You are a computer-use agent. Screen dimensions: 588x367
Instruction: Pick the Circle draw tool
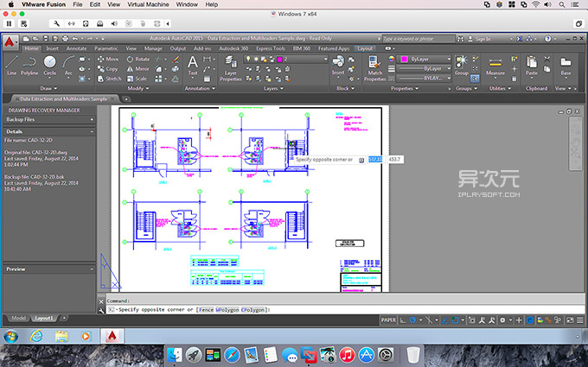49,65
